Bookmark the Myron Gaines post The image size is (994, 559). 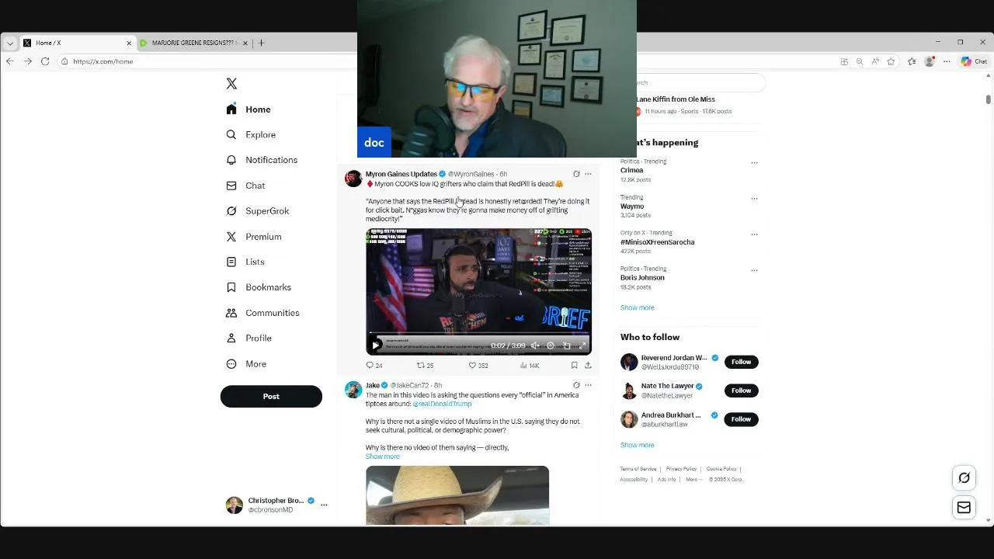(574, 365)
